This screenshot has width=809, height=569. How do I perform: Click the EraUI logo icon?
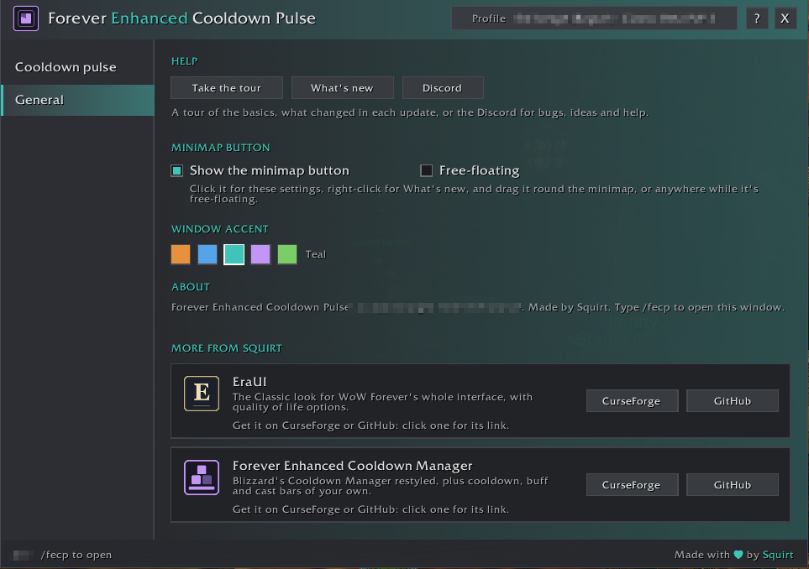tap(202, 394)
